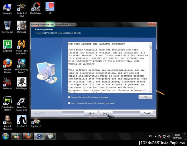Show hidden tray icons arrow
The width and height of the screenshot is (187, 146).
(x=156, y=136)
